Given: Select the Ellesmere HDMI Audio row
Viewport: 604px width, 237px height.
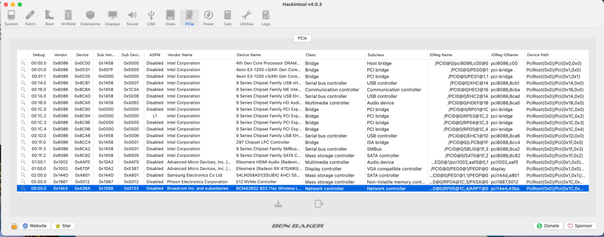Looking at the screenshot, I should tap(303, 162).
